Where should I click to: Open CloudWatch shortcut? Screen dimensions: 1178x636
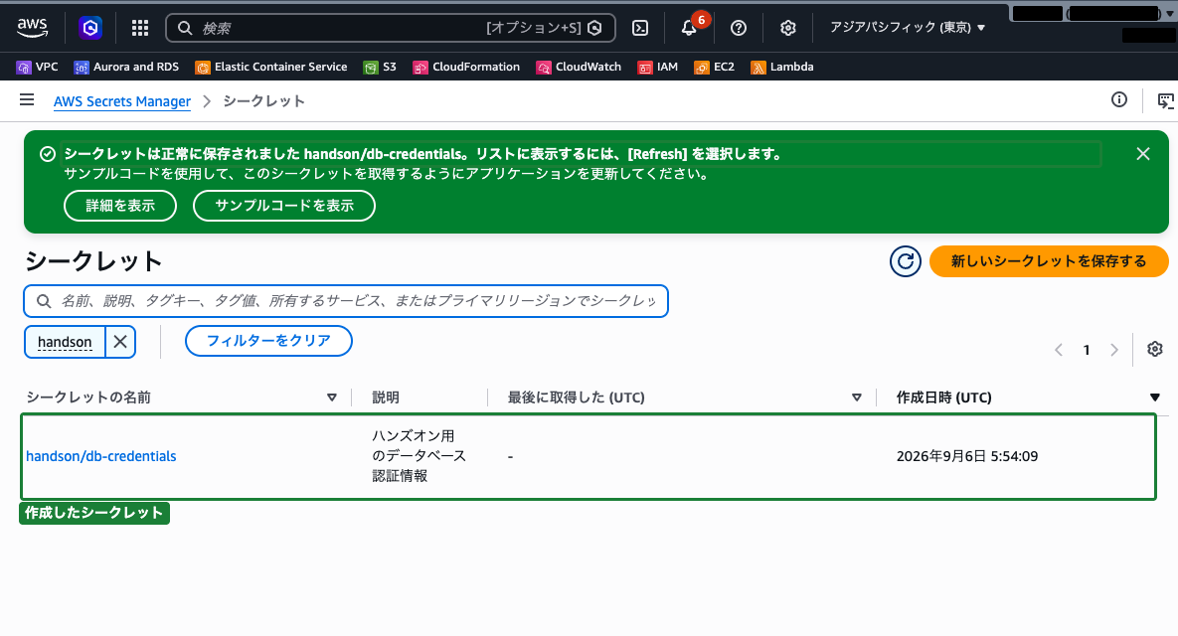(579, 67)
